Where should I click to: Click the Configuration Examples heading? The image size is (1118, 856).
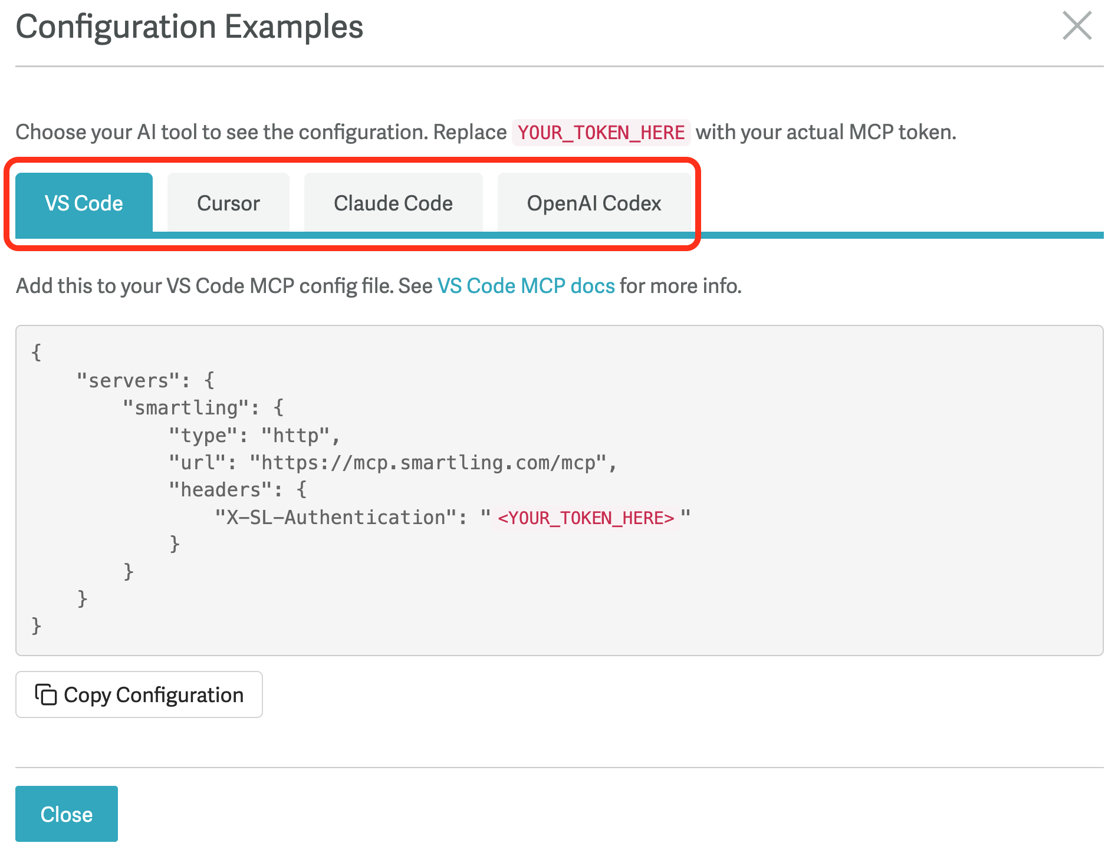point(189,27)
